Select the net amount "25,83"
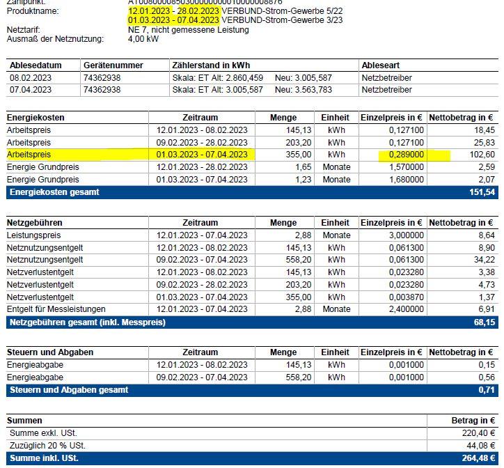504x468 pixels. click(485, 143)
